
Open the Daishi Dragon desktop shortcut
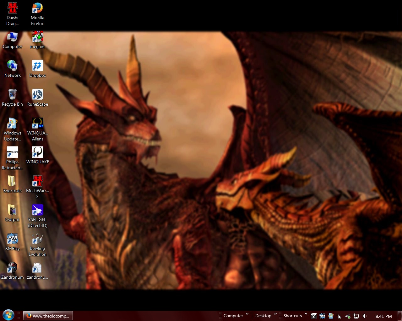[13, 14]
